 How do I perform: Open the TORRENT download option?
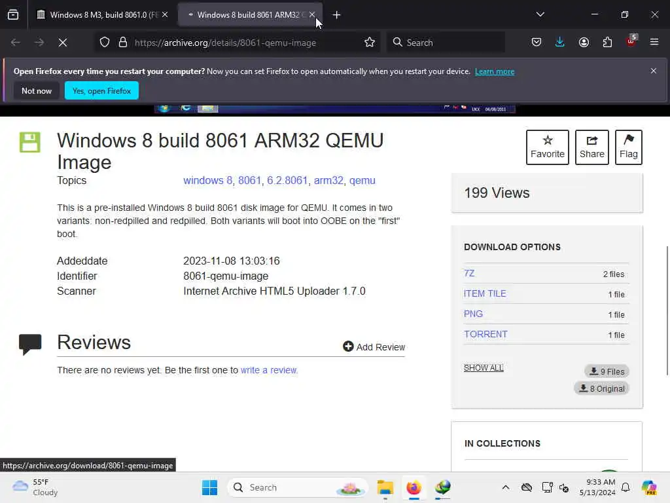[x=486, y=334]
